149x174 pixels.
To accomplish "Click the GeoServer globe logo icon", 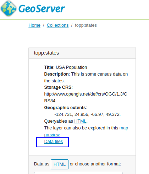I will point(9,9).
